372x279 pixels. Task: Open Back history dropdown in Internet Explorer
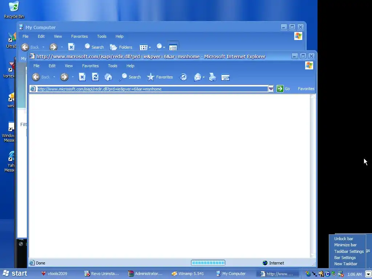pos(54,77)
